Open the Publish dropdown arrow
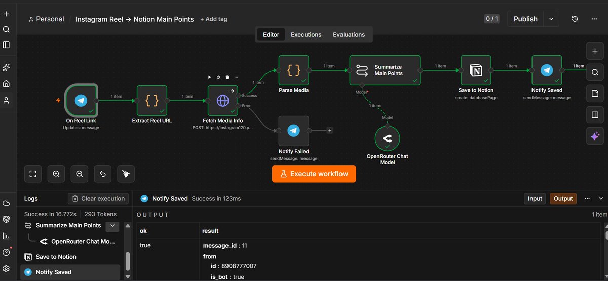Image resolution: width=608 pixels, height=281 pixels. 551,19
